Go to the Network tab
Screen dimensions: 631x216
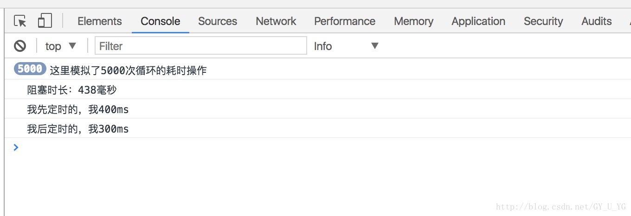coord(276,21)
